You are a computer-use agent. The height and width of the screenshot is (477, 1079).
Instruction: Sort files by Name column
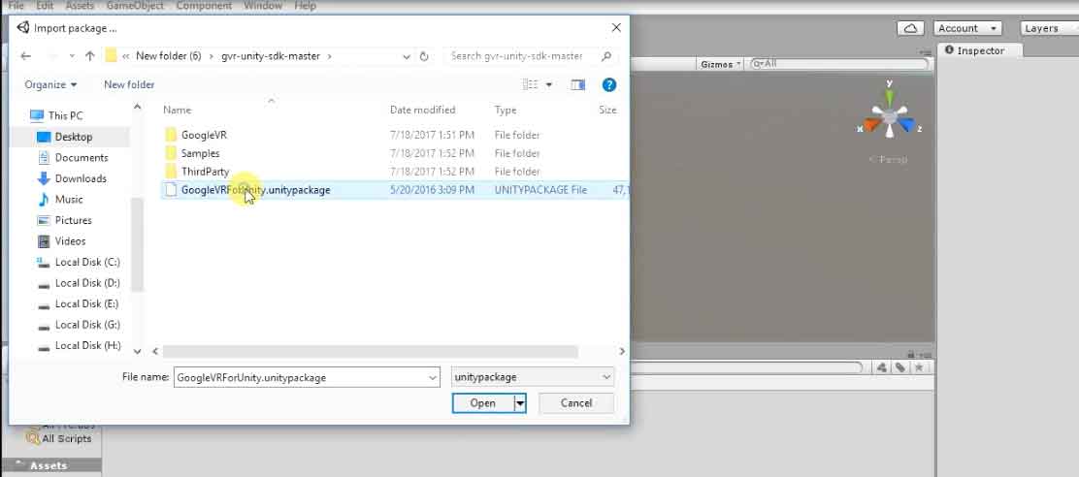point(177,110)
